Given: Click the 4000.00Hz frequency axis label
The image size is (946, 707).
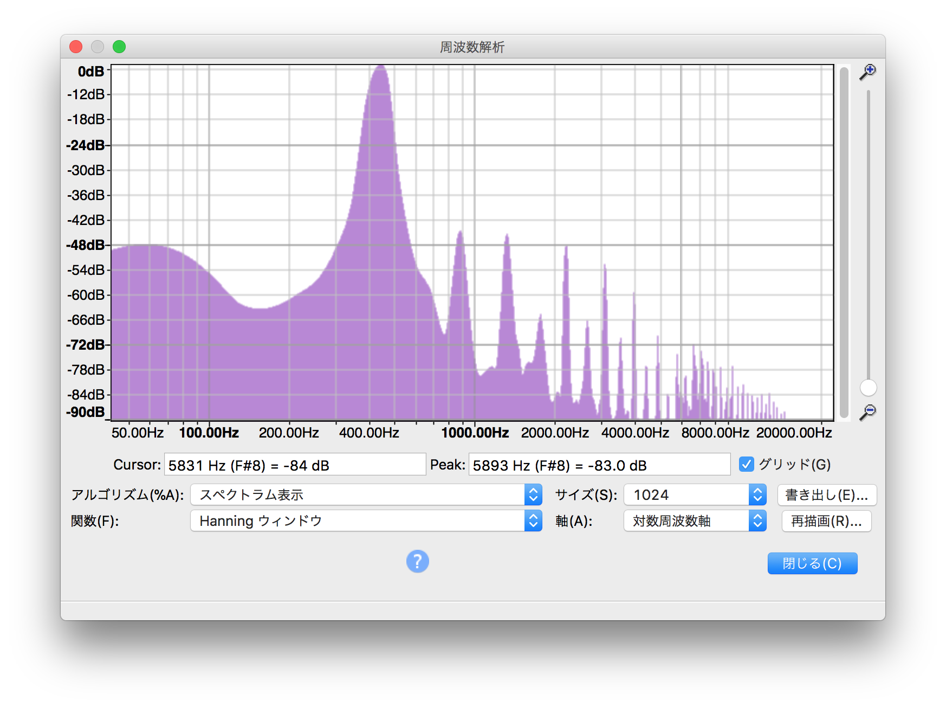Looking at the screenshot, I should click(635, 433).
